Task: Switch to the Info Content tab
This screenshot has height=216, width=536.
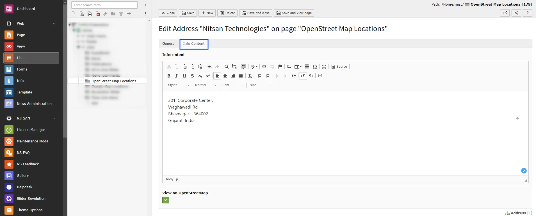Action: coord(194,44)
